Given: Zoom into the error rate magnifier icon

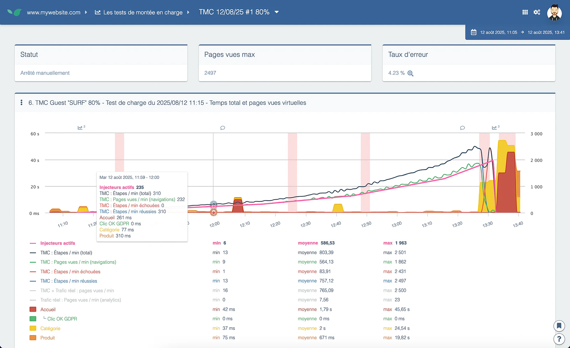Looking at the screenshot, I should 410,73.
